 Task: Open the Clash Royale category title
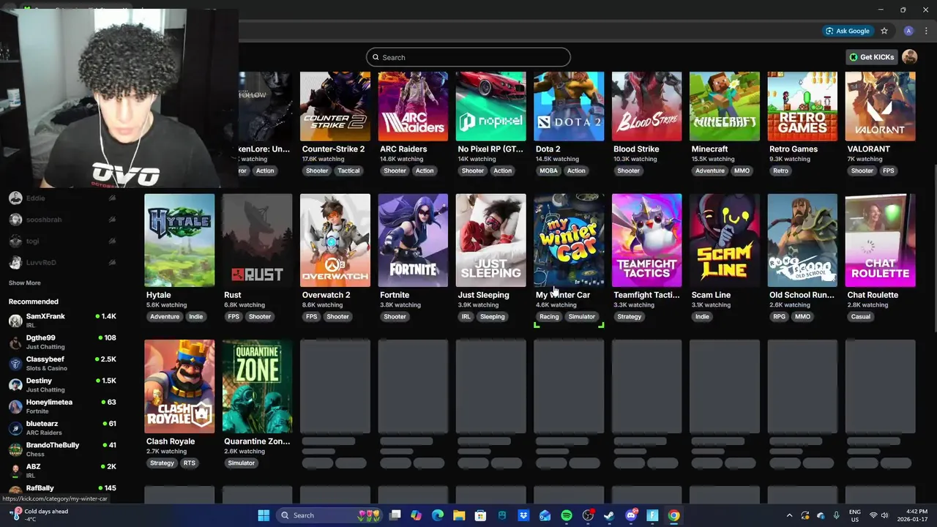point(171,441)
